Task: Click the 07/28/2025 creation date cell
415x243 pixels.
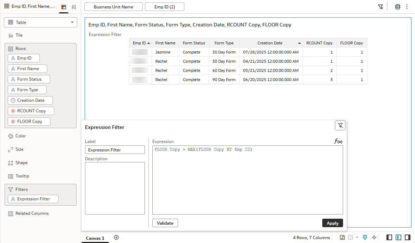Action: point(271,52)
